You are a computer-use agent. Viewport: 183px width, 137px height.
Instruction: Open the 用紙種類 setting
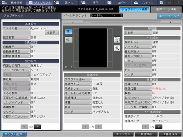(x=78, y=98)
